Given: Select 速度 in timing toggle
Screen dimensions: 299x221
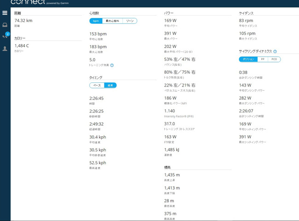Looking at the screenshot, I should click(x=110, y=85).
